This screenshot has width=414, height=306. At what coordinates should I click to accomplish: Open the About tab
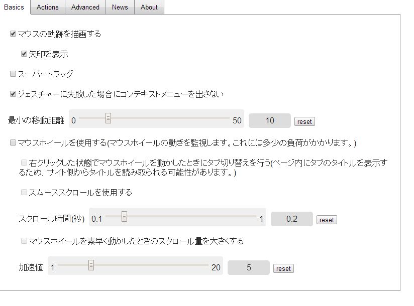coord(149,7)
